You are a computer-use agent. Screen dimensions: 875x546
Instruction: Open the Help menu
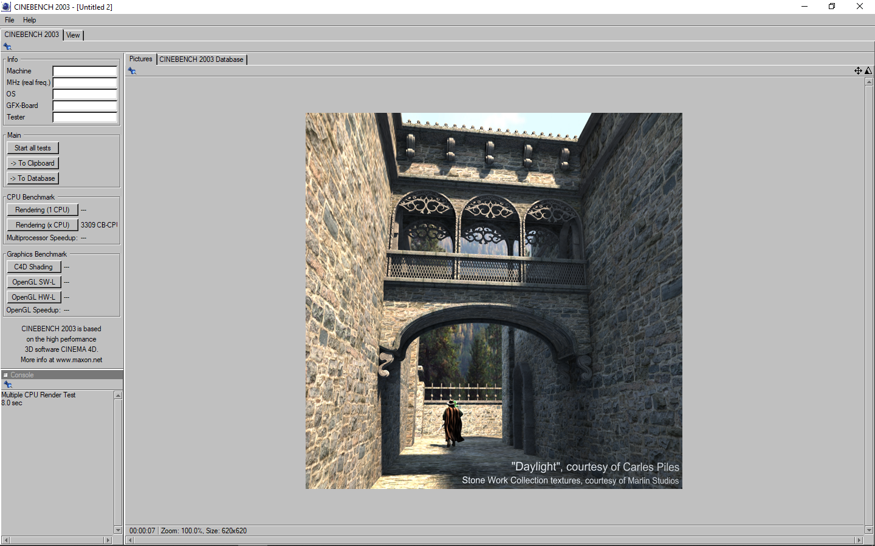pos(30,20)
